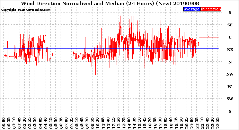Click the 07:35 time label
Image resolution: width=239 pixels, height=130 pixels.
tap(71, 123)
